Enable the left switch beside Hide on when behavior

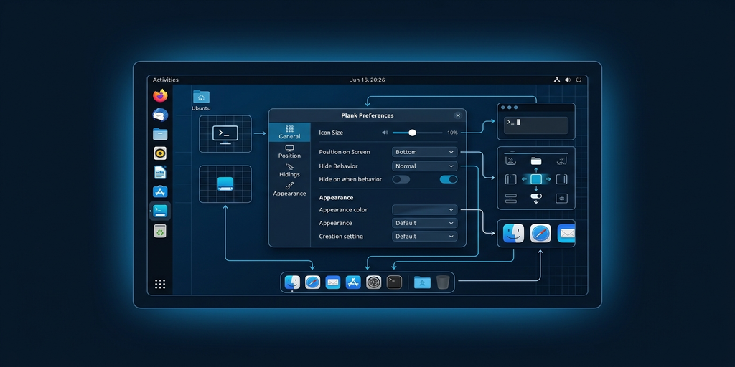pyautogui.click(x=401, y=179)
